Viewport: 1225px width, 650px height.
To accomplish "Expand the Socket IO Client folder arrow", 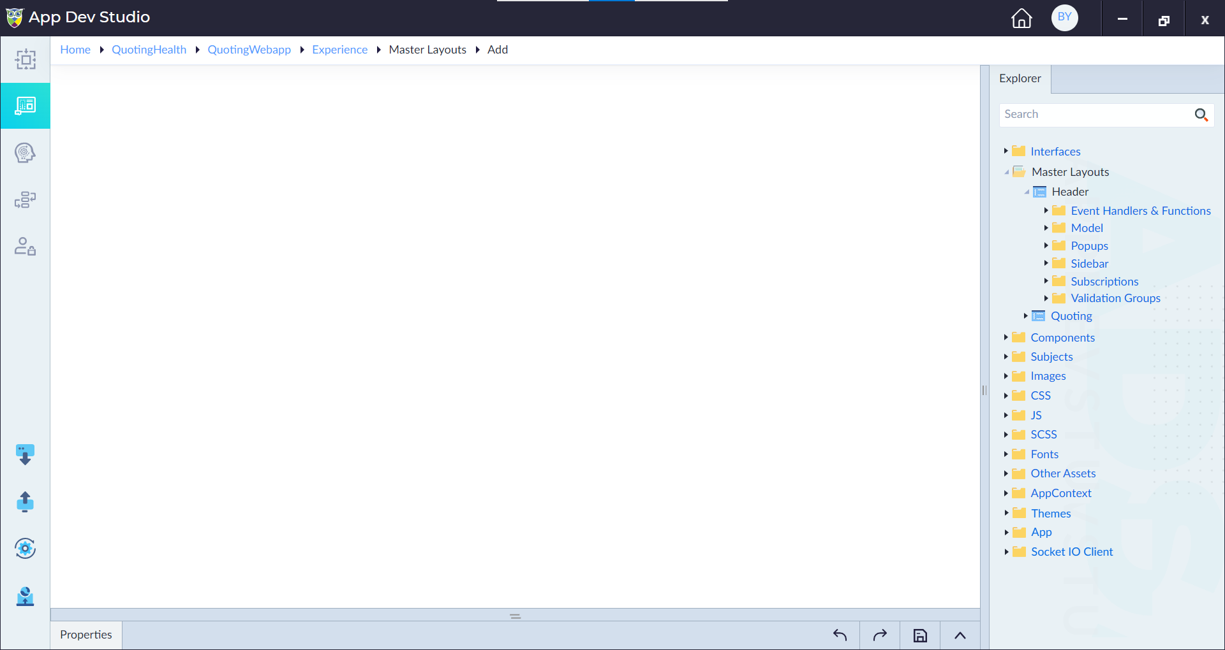I will [x=1006, y=552].
